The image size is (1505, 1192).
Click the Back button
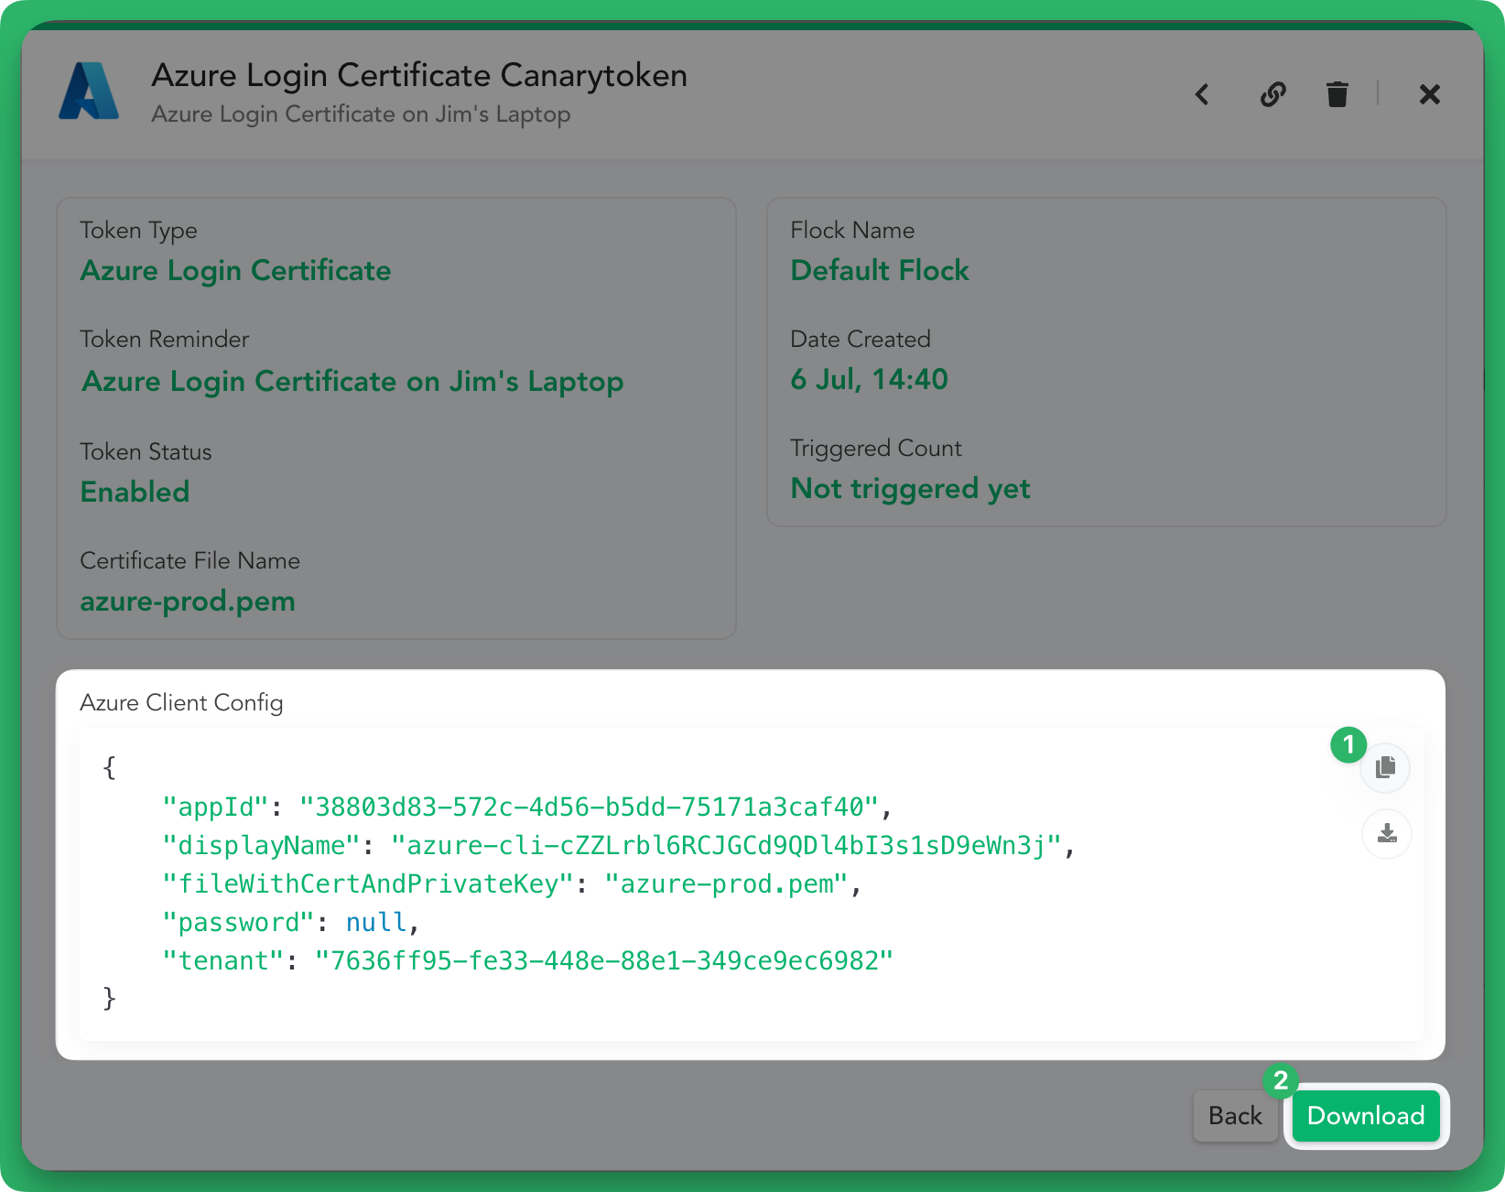click(1234, 1116)
